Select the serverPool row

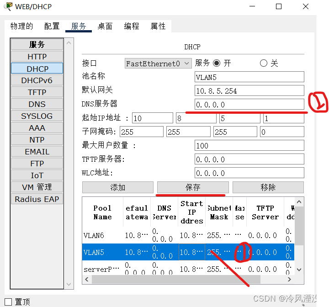coord(188,268)
